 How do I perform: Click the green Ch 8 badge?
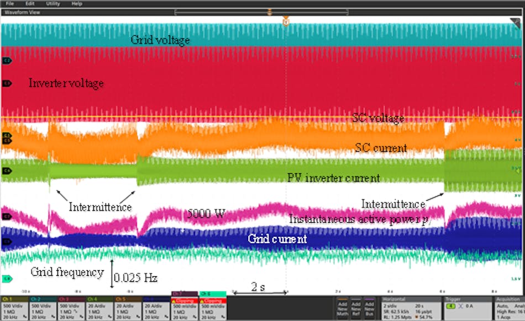tap(212, 307)
